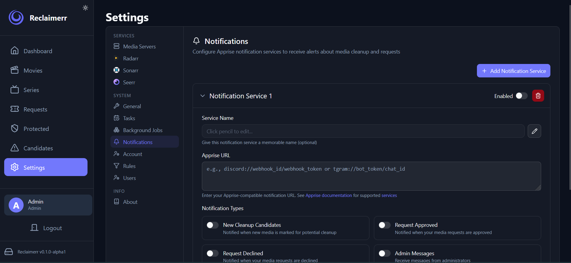571x263 pixels.
Task: Enable Request Approved notifications
Action: click(384, 225)
